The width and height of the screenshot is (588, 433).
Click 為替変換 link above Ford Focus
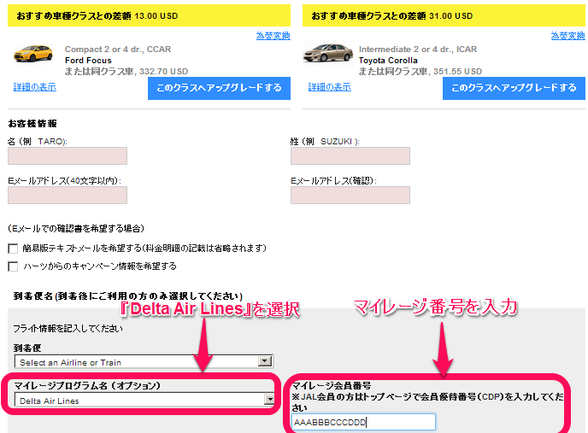[273, 36]
